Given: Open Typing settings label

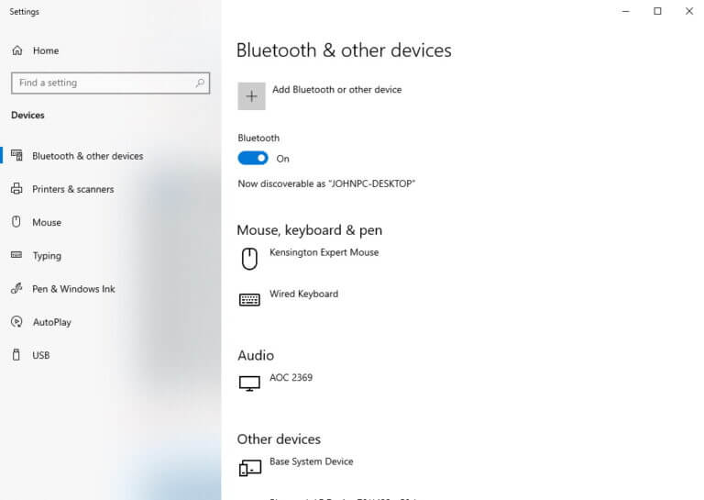Looking at the screenshot, I should tap(47, 256).
